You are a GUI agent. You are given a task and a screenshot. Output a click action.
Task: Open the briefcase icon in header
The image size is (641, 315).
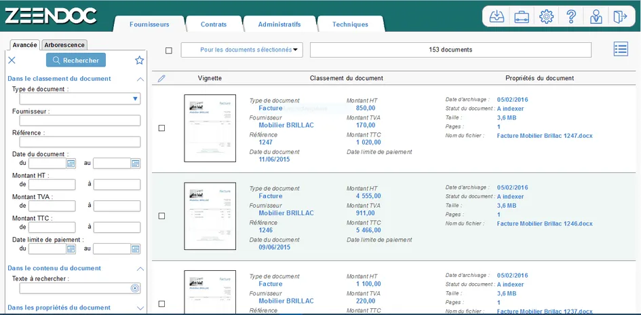click(522, 16)
